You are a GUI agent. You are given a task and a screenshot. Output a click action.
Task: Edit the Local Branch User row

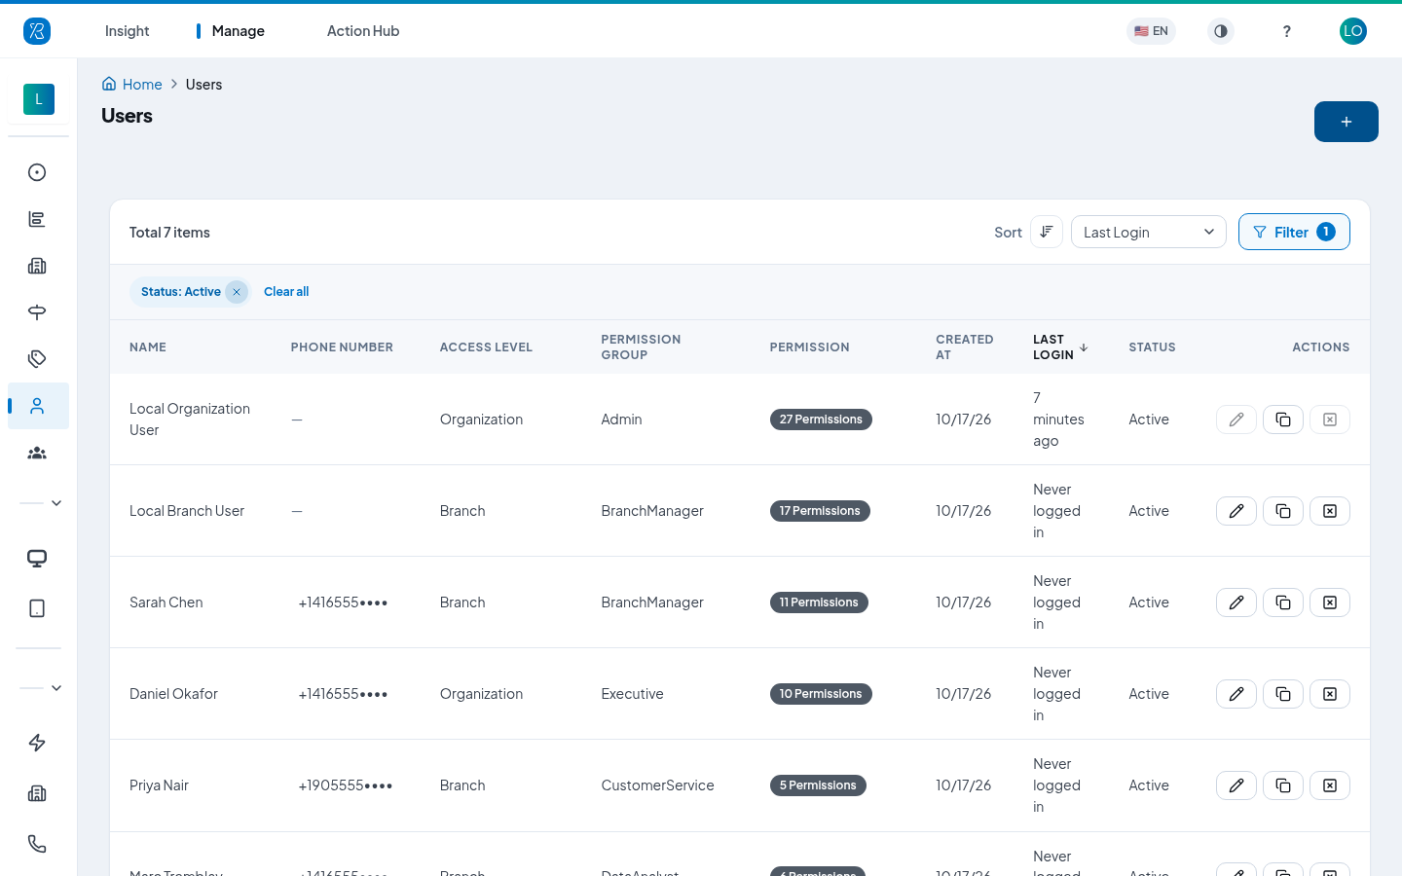pos(1236,511)
